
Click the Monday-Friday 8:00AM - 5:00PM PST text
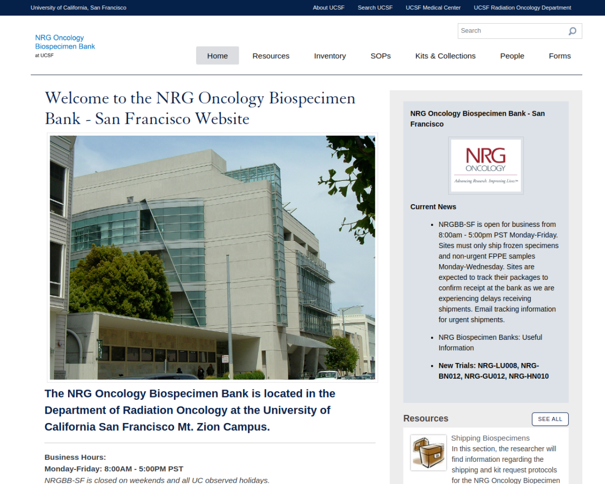114,469
